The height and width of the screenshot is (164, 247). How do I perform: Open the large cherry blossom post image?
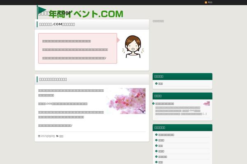[x=126, y=101]
